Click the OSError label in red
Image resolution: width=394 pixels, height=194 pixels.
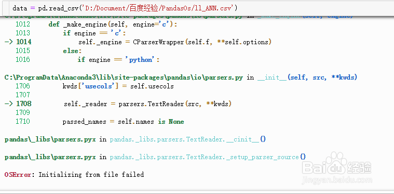coord(18,174)
